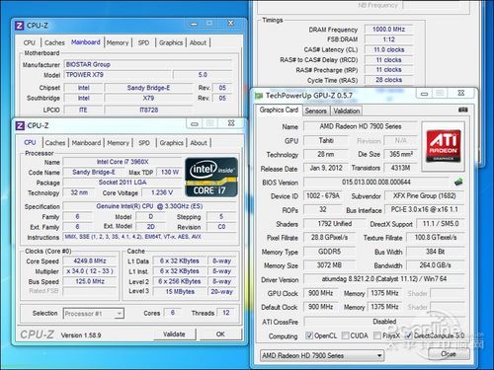
Task: Toggle the DirectCompute 5.0 checkbox
Action: 408,335
